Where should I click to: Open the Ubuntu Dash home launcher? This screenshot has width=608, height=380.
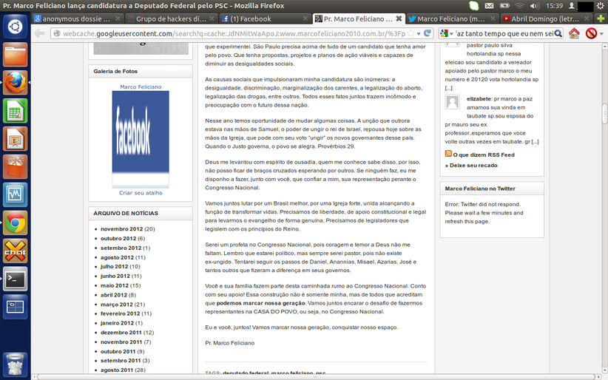click(x=15, y=28)
